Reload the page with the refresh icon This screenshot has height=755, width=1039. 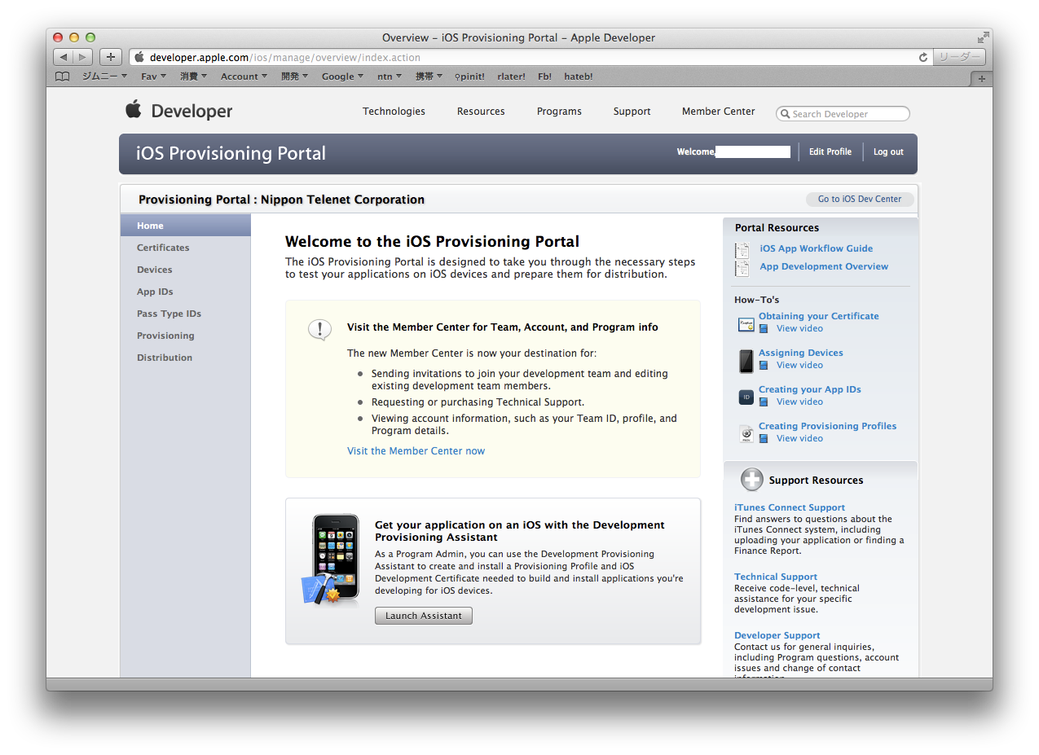pos(922,57)
